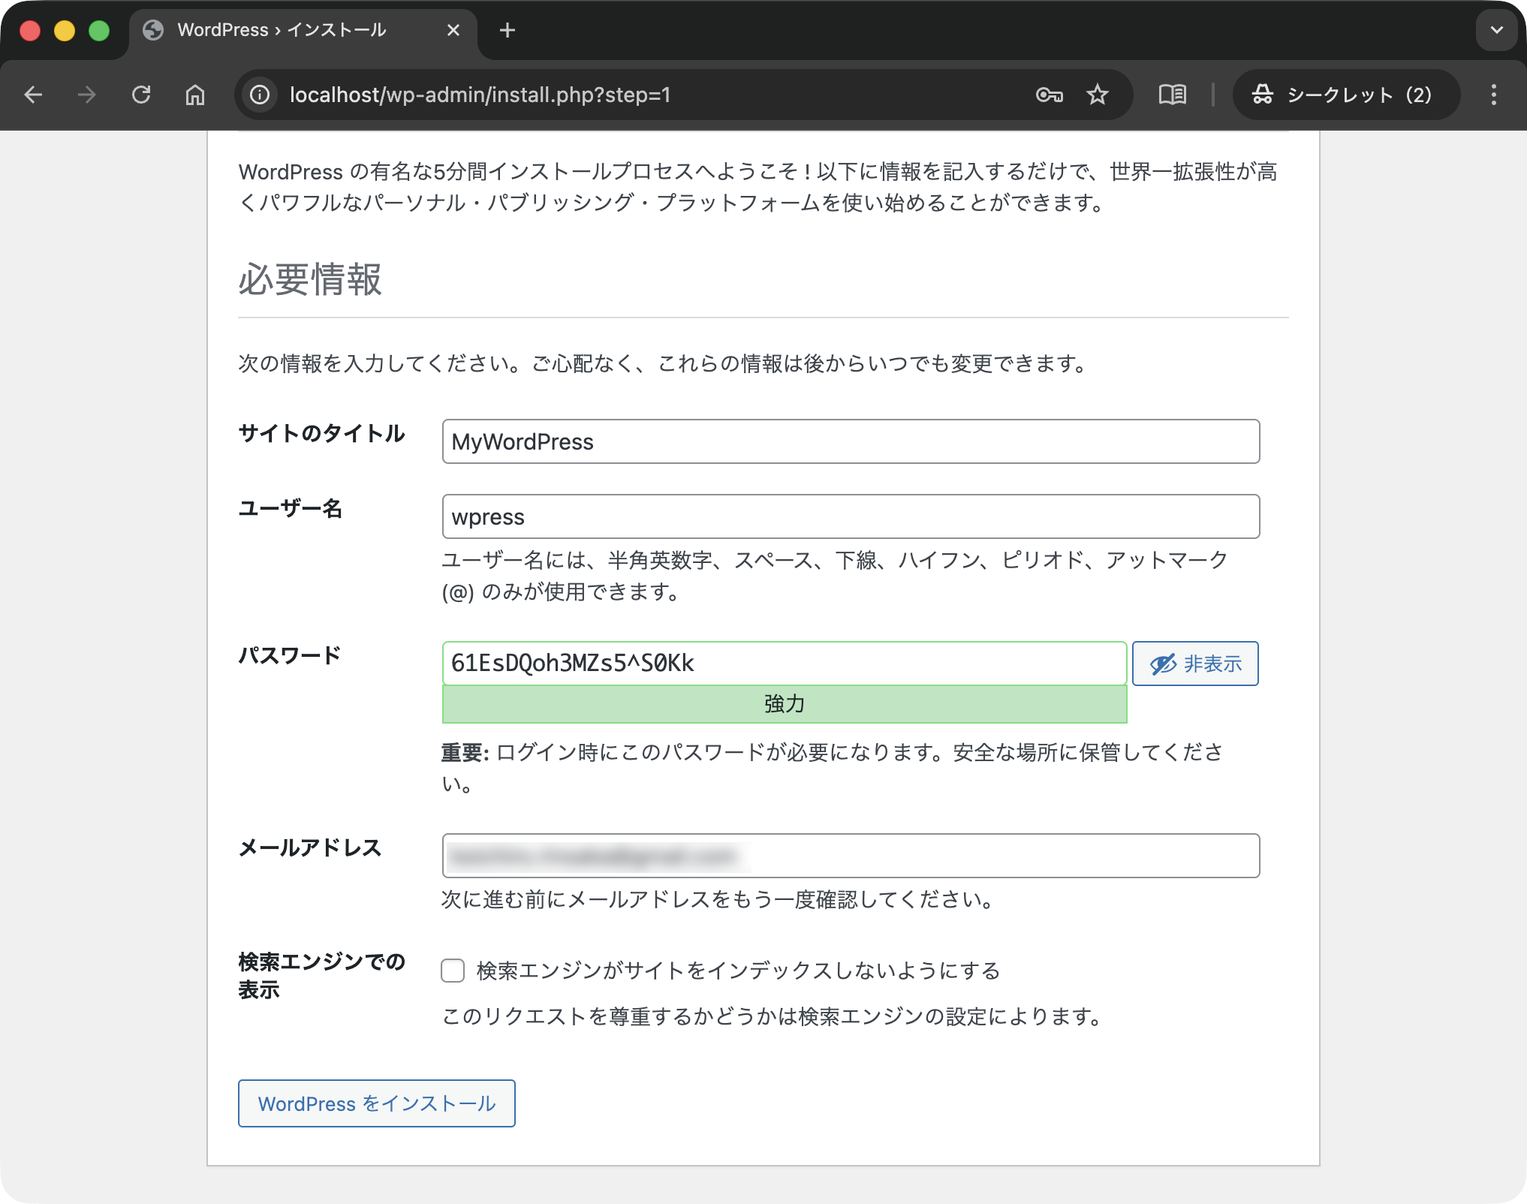
Task: Expand the tab search dropdown chevron
Action: pyautogui.click(x=1496, y=30)
